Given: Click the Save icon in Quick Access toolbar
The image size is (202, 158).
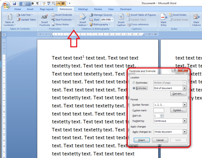Looking at the screenshot, I should tap(14, 4).
